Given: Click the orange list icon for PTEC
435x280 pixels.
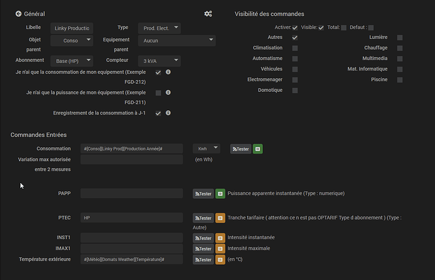Looking at the screenshot, I should pyautogui.click(x=220, y=218).
